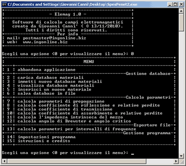Click option 3 'immetti nuovo database materiali'

pyautogui.click(x=60, y=81)
